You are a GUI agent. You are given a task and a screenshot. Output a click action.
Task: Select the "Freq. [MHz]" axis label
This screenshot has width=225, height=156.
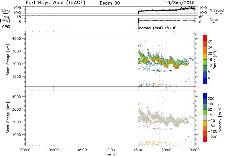coord(5,19)
